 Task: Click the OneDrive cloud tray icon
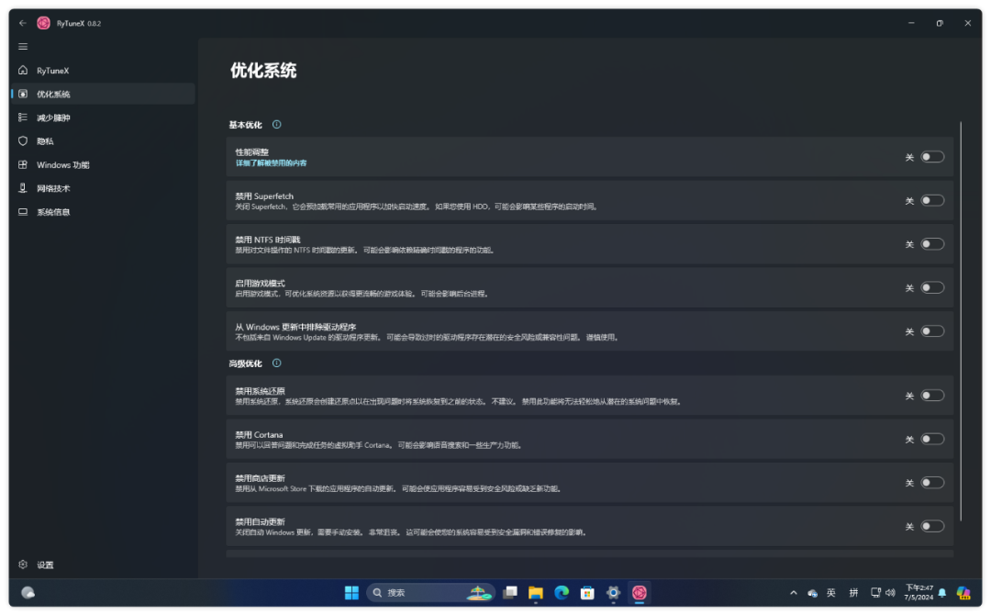coord(812,593)
